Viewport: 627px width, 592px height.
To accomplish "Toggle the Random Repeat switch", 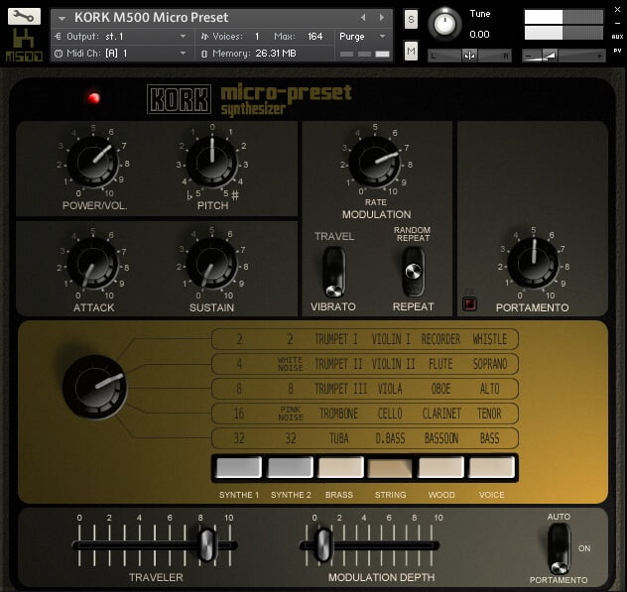I will pos(412,272).
